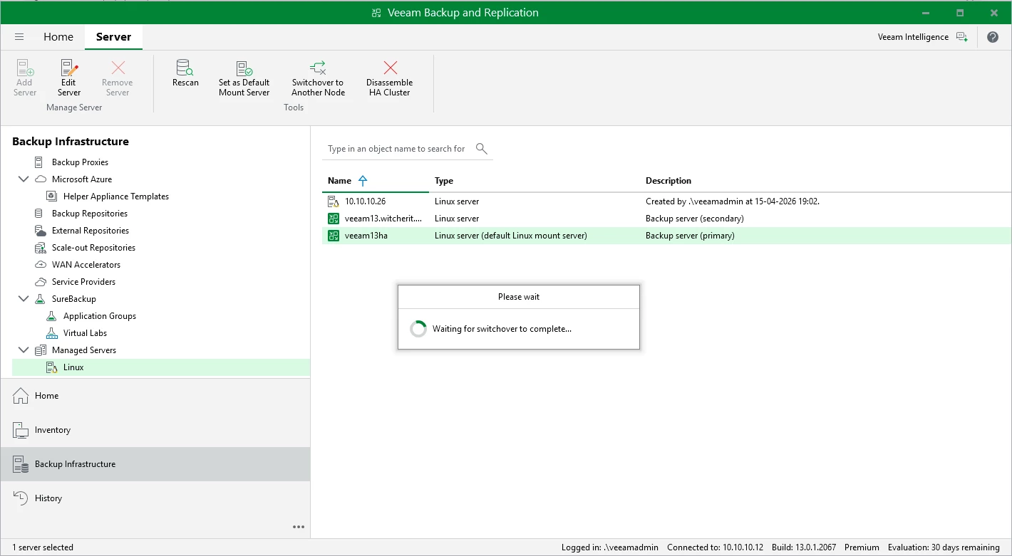Click 'Backup server (secondary)' description cell
This screenshot has width=1012, height=556.
coord(695,219)
